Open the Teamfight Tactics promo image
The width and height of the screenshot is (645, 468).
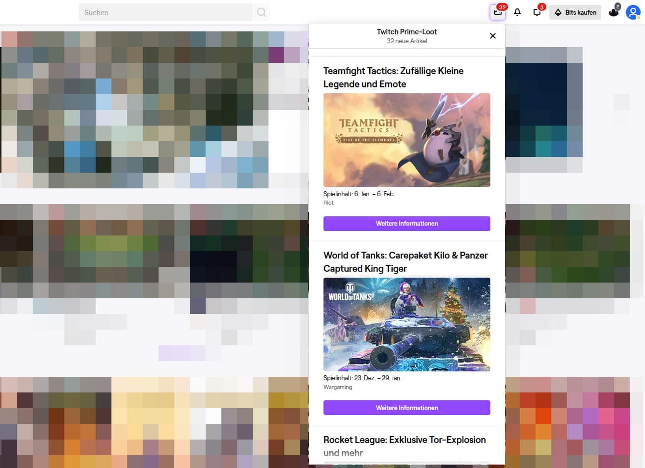pos(406,140)
